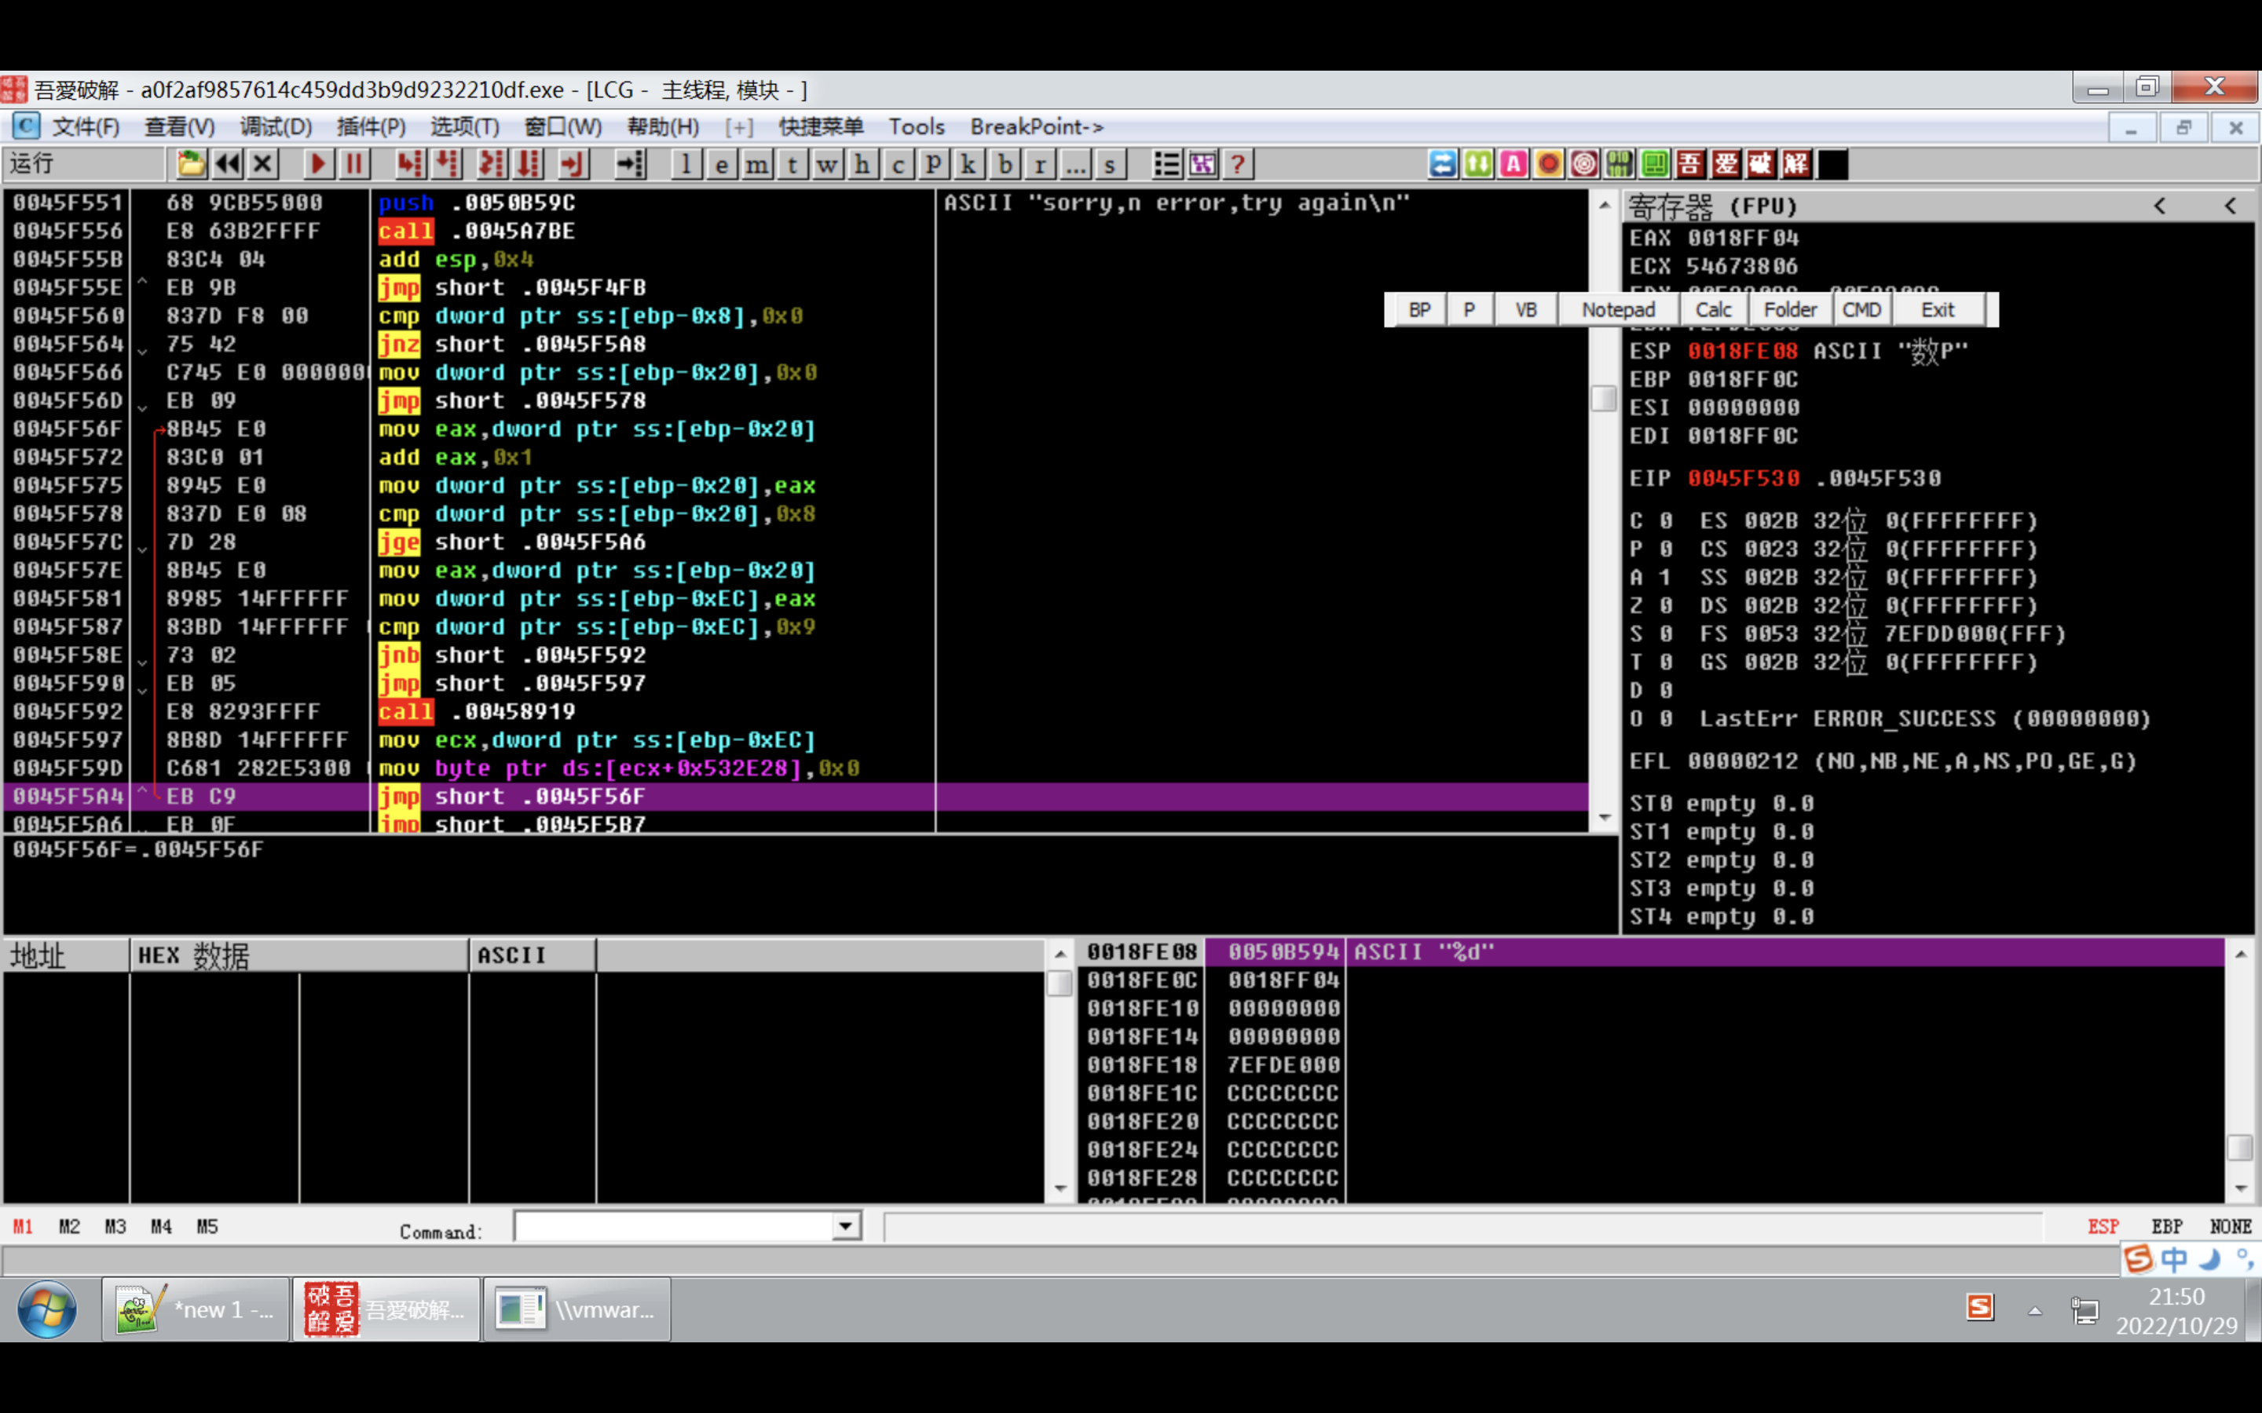Open Run trace with '...' button
The height and width of the screenshot is (1413, 2262).
(x=1075, y=165)
